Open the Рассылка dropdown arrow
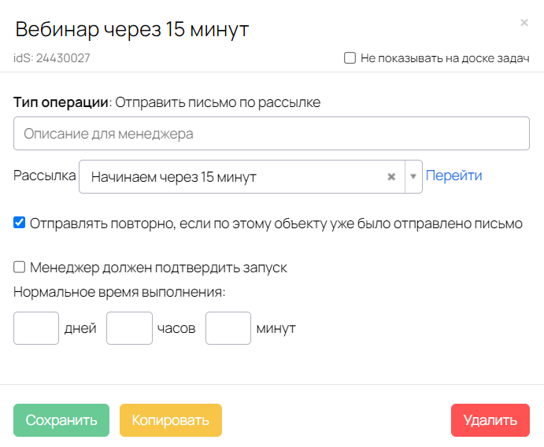This screenshot has width=544, height=447. point(413,177)
